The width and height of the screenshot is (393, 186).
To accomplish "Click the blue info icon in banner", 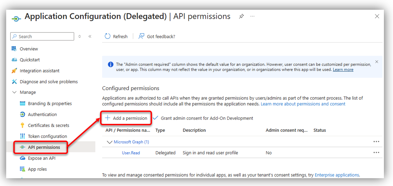I will (x=111, y=64).
